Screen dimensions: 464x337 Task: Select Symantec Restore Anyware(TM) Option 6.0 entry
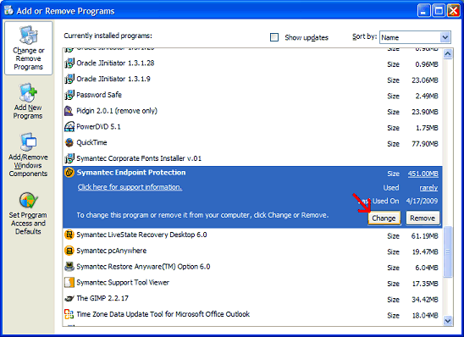[252, 267]
